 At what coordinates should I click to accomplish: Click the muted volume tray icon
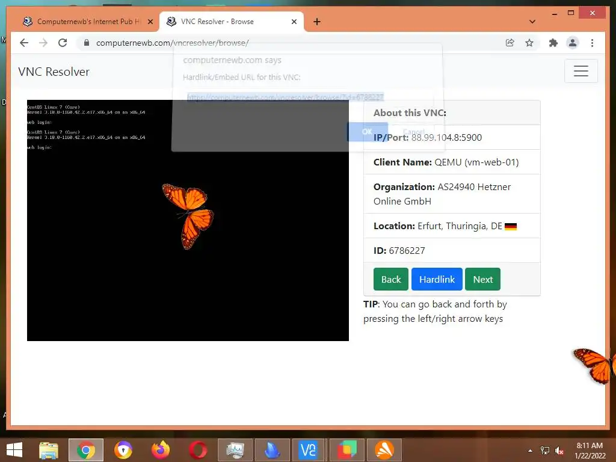click(559, 451)
